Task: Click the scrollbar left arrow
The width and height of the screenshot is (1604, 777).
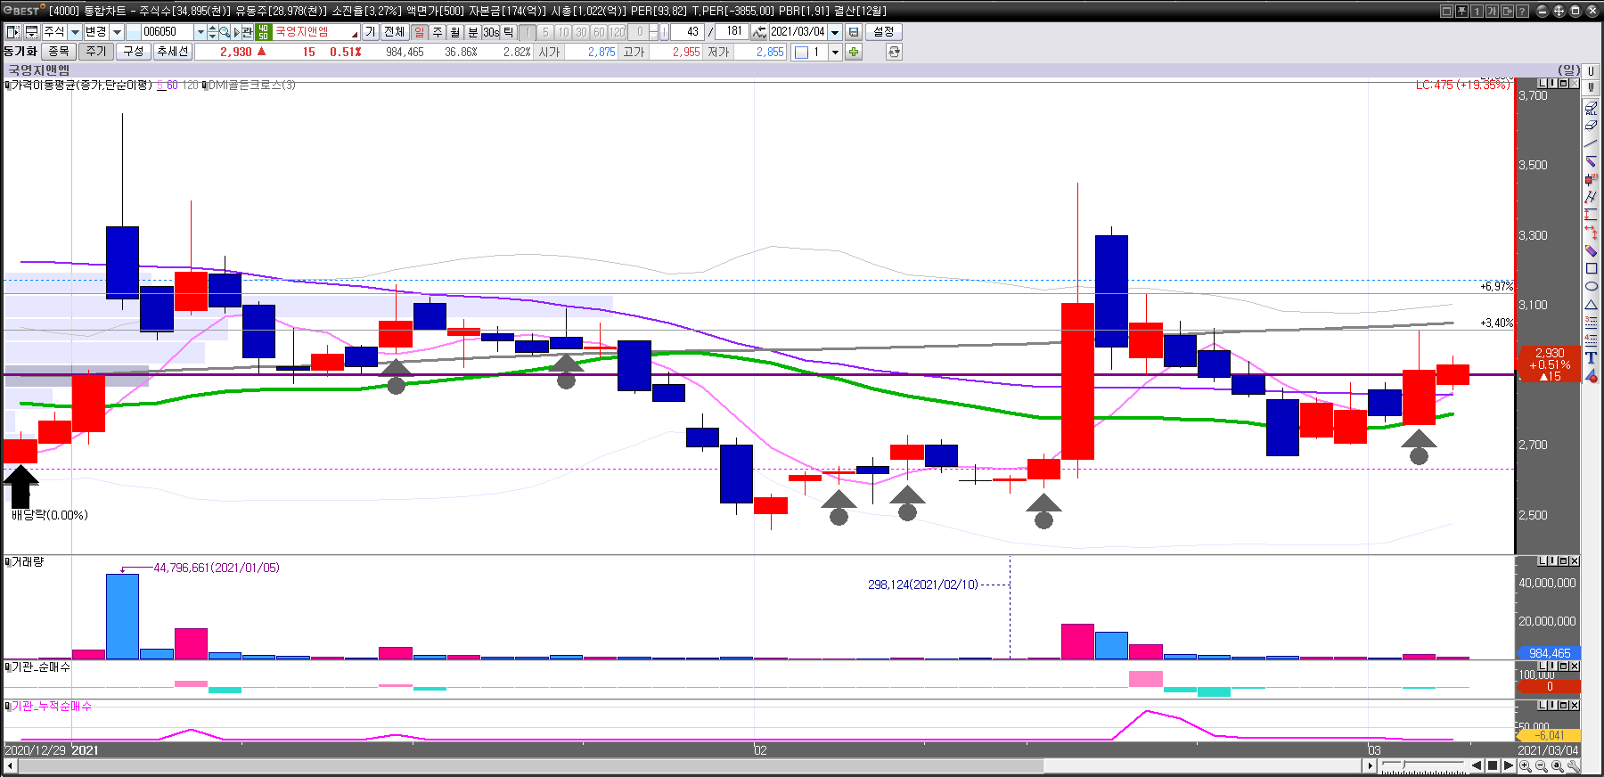Action: pyautogui.click(x=10, y=766)
